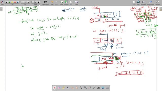
Task: Open the Documents view
Action: (x=144, y=3)
